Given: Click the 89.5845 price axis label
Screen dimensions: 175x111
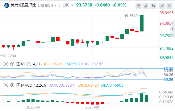Looking at the screenshot, I should [166, 58].
